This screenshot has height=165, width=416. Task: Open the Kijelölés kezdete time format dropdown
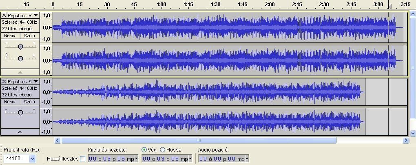(x=137, y=159)
